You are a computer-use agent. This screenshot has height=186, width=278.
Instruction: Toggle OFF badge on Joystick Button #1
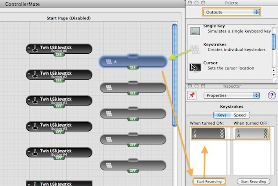pyautogui.click(x=59, y=106)
